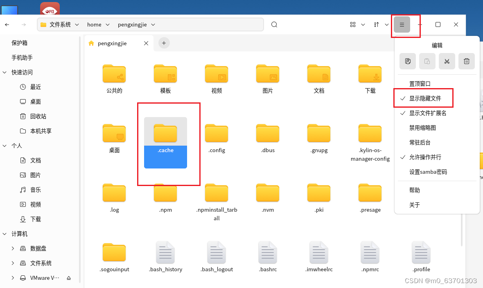Add a new tab
Screen dimensions: 483x288
pyautogui.click(x=164, y=43)
